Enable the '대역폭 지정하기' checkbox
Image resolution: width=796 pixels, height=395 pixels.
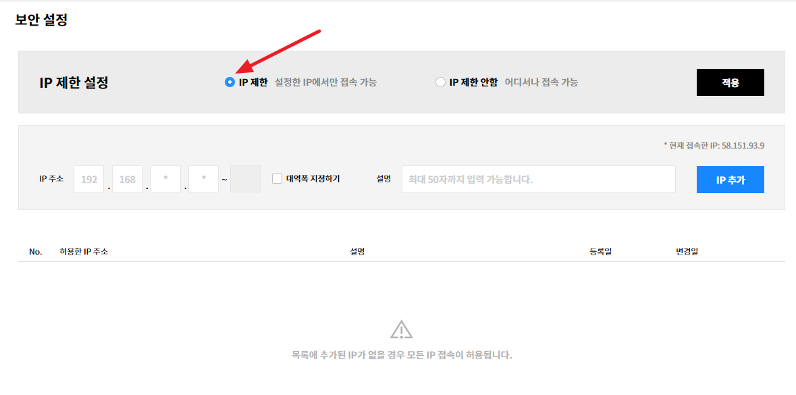[x=277, y=179]
